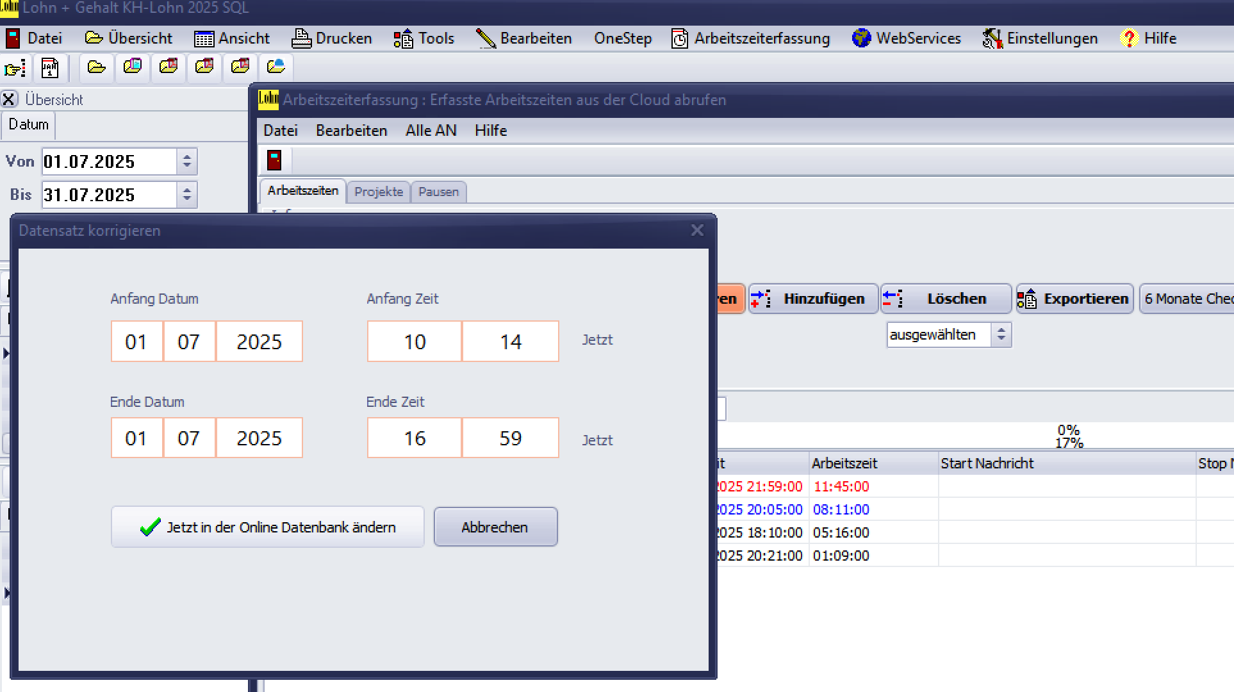Open the main window Hilfe menu with question mark
This screenshot has height=692, width=1234.
coord(1149,38)
